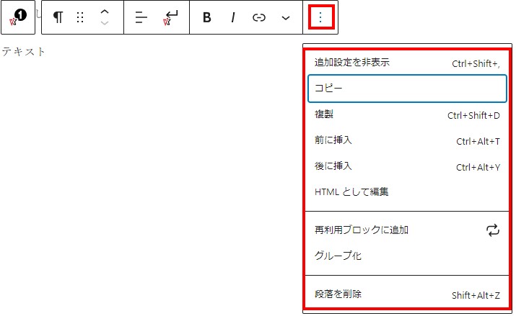Toggle italic formatting

[233, 18]
